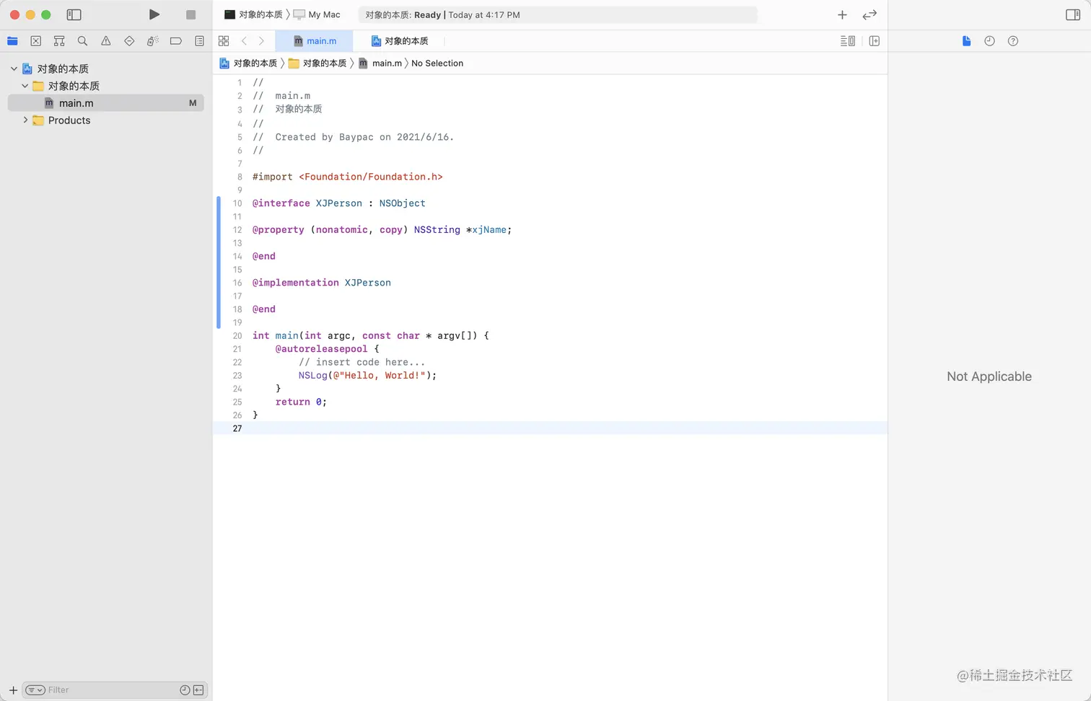Screen dimensions: 1091x701
Task: Open the Library with the plus button
Action: (842, 14)
